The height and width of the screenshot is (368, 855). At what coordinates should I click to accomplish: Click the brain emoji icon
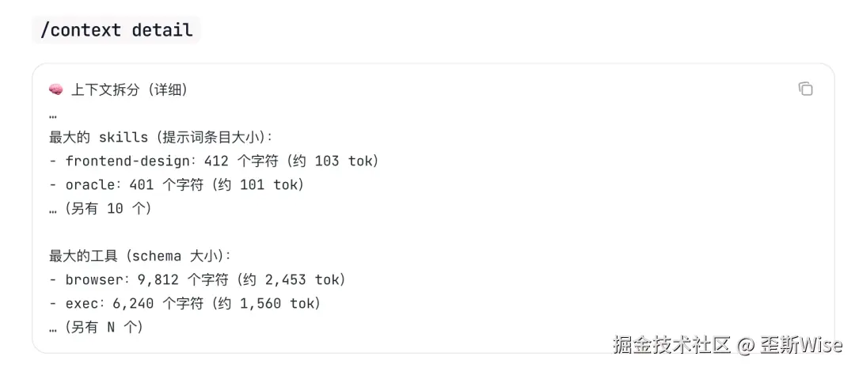pos(55,89)
